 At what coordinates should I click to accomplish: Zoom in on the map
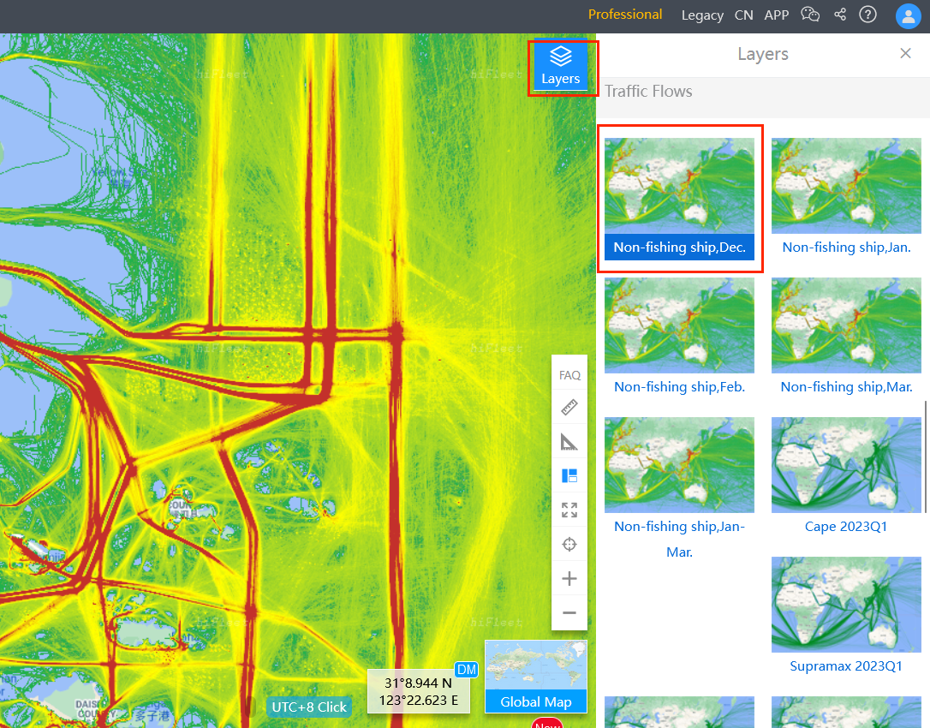[x=569, y=578]
